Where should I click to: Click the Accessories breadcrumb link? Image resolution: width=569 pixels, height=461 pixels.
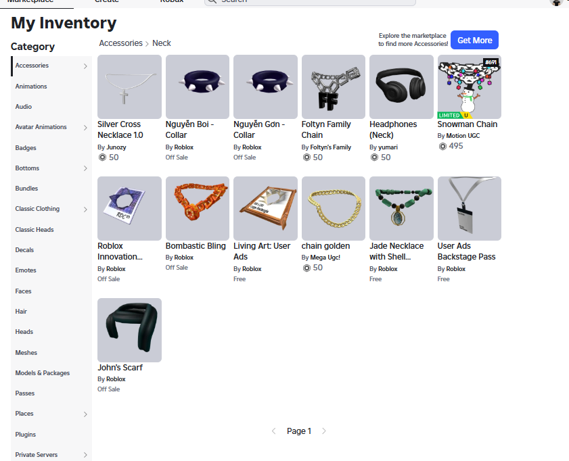(x=121, y=43)
